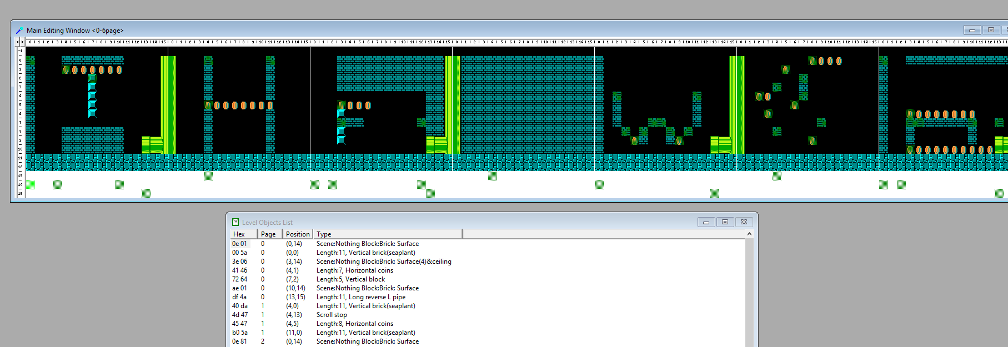The image size is (1008, 347).
Task: Click the cyan vertical block column on page 0
Action: 93,96
